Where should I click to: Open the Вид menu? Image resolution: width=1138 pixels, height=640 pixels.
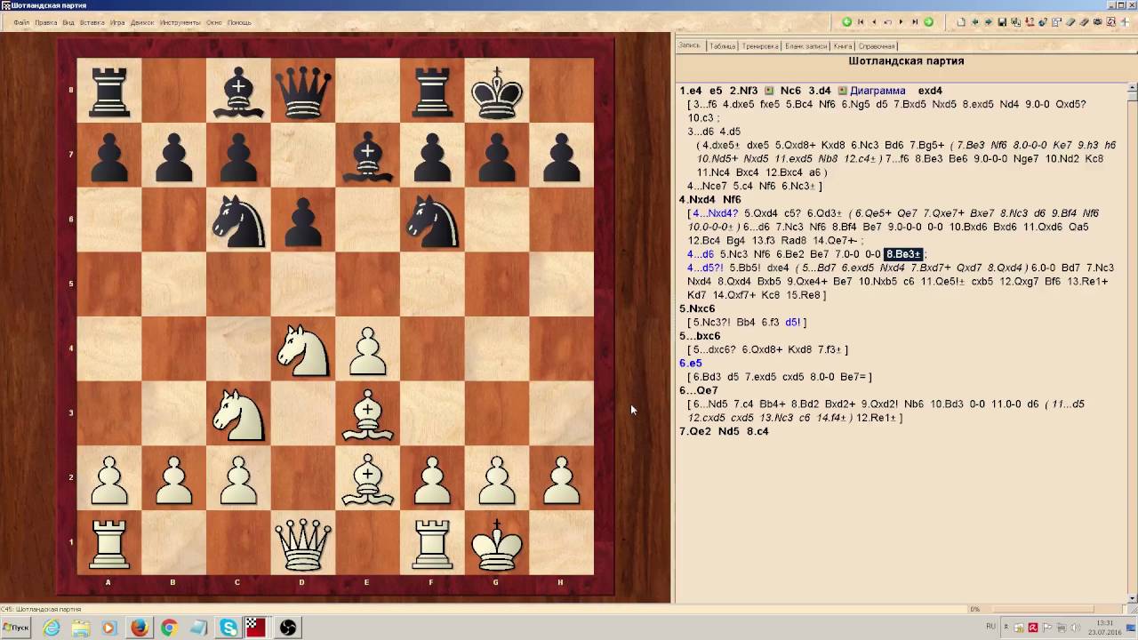(68, 22)
